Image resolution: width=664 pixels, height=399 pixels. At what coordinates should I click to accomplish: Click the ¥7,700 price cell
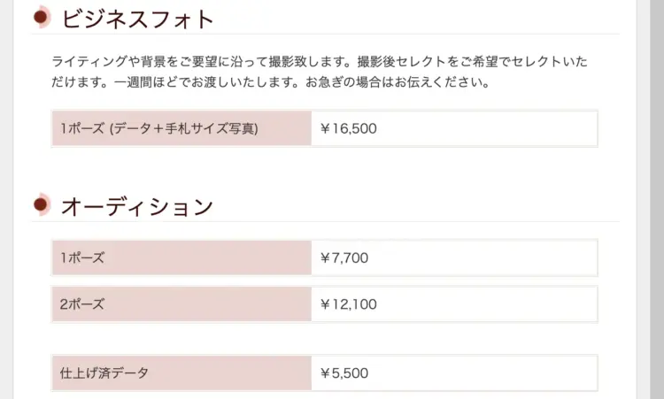[453, 257]
